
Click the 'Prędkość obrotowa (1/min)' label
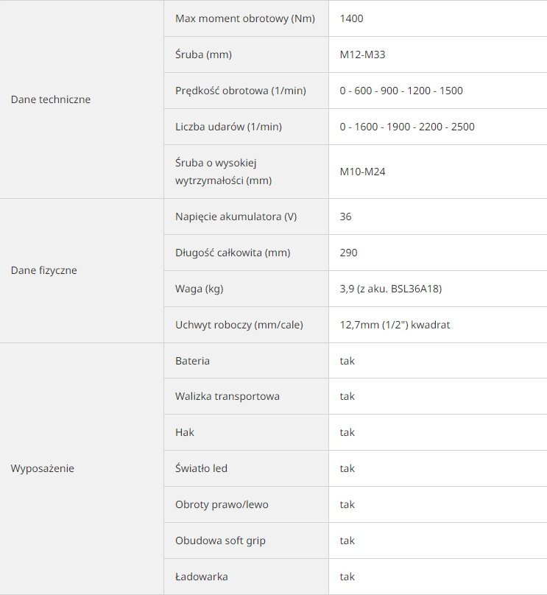coord(241,91)
